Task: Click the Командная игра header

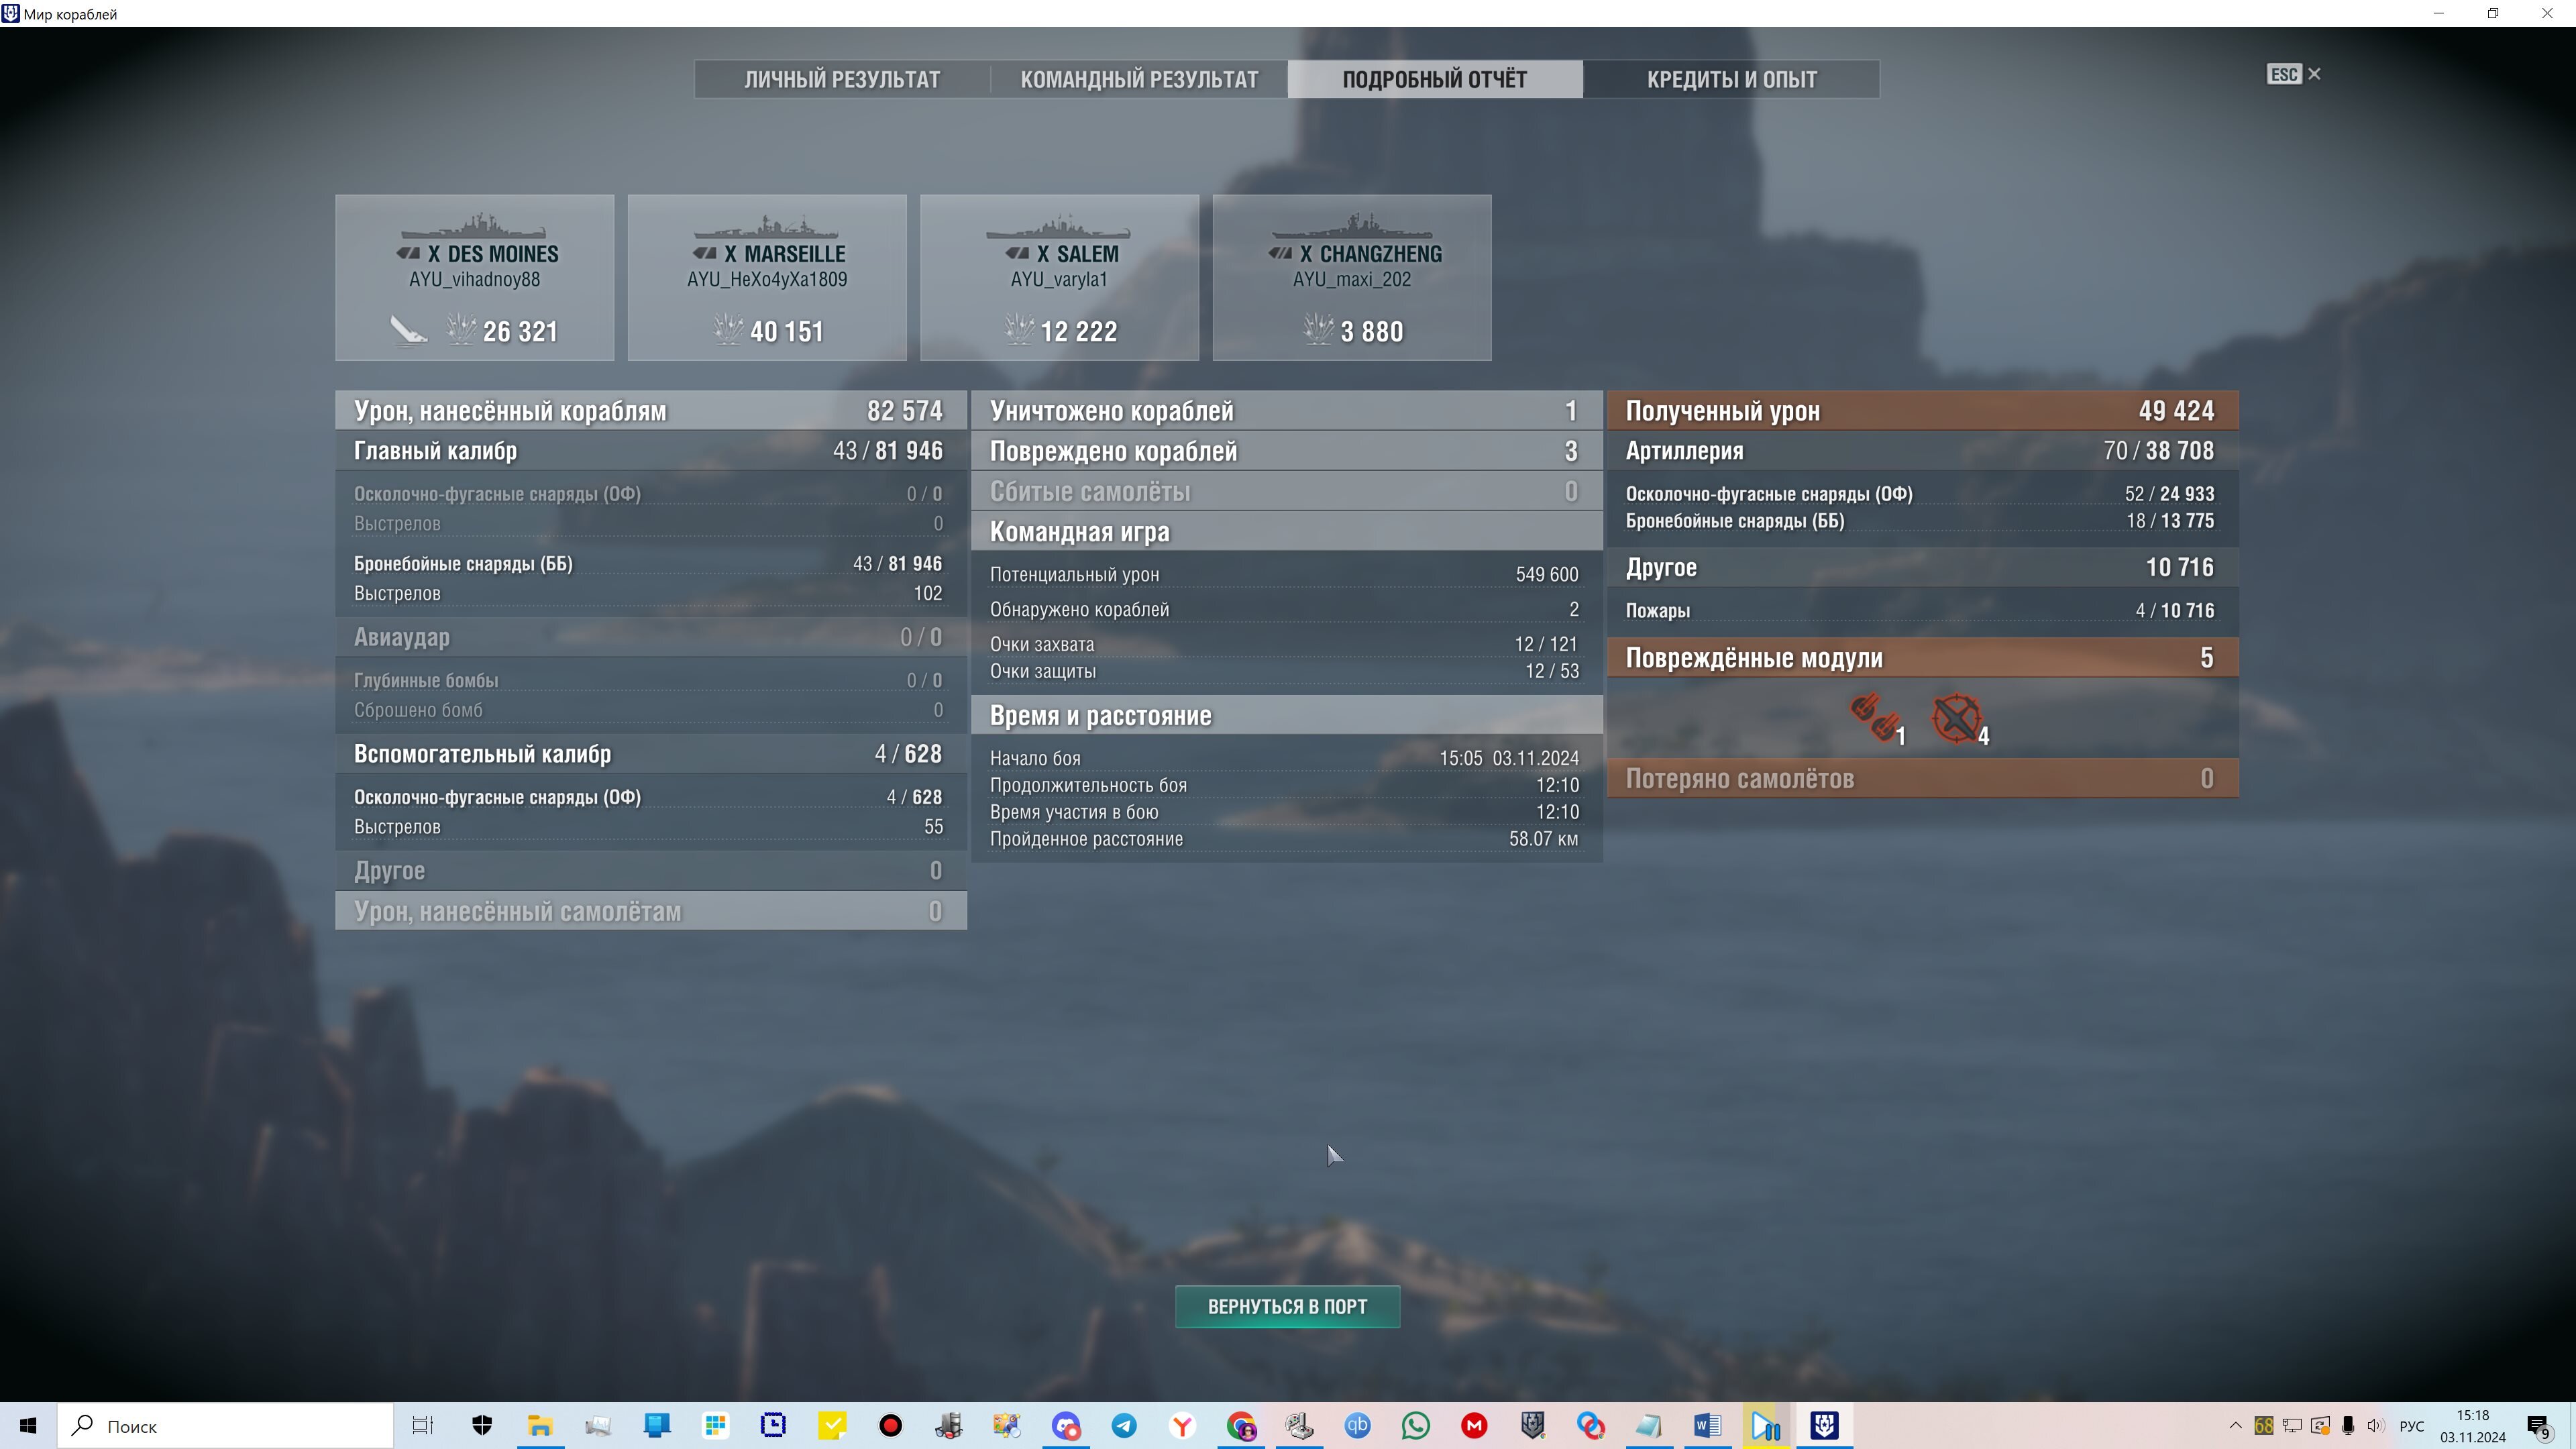Action: 1286,532
